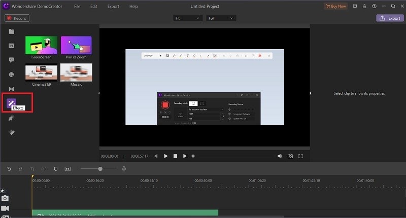The height and width of the screenshot is (218, 406).
Task: Open the Transitions panel icon
Action: [11, 89]
